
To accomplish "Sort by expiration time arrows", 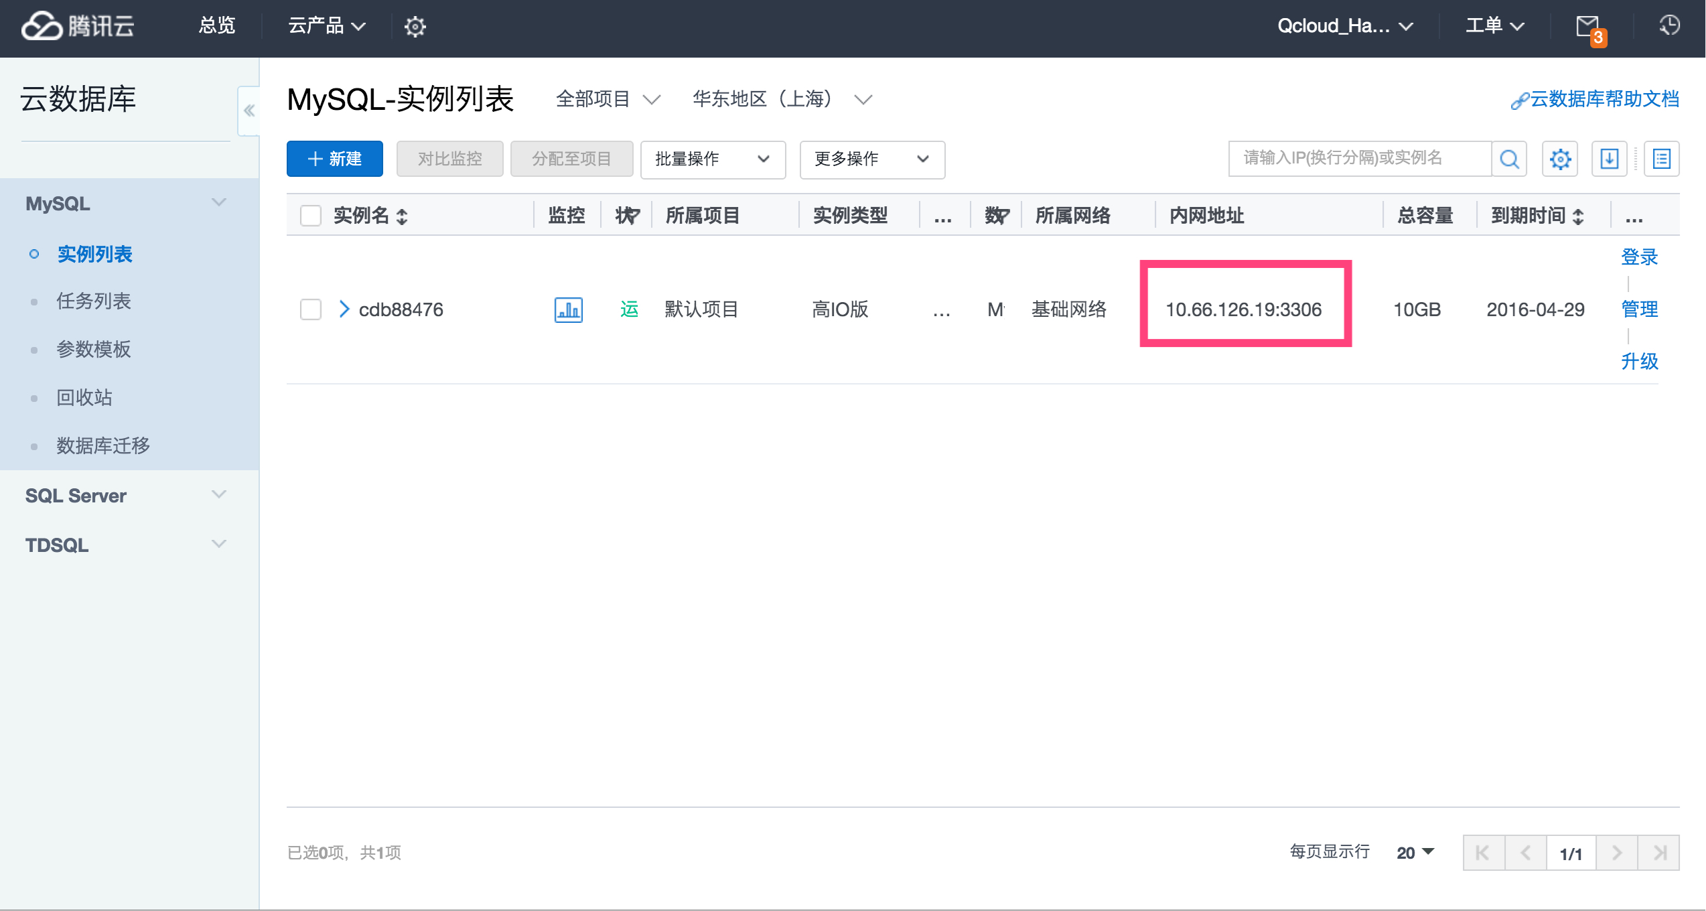I will pos(1578,216).
